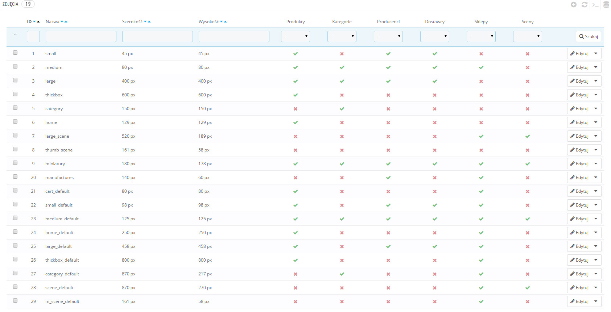Image resolution: width=611 pixels, height=312 pixels.
Task: Tick the checkbox for the small row
Action: click(x=15, y=53)
